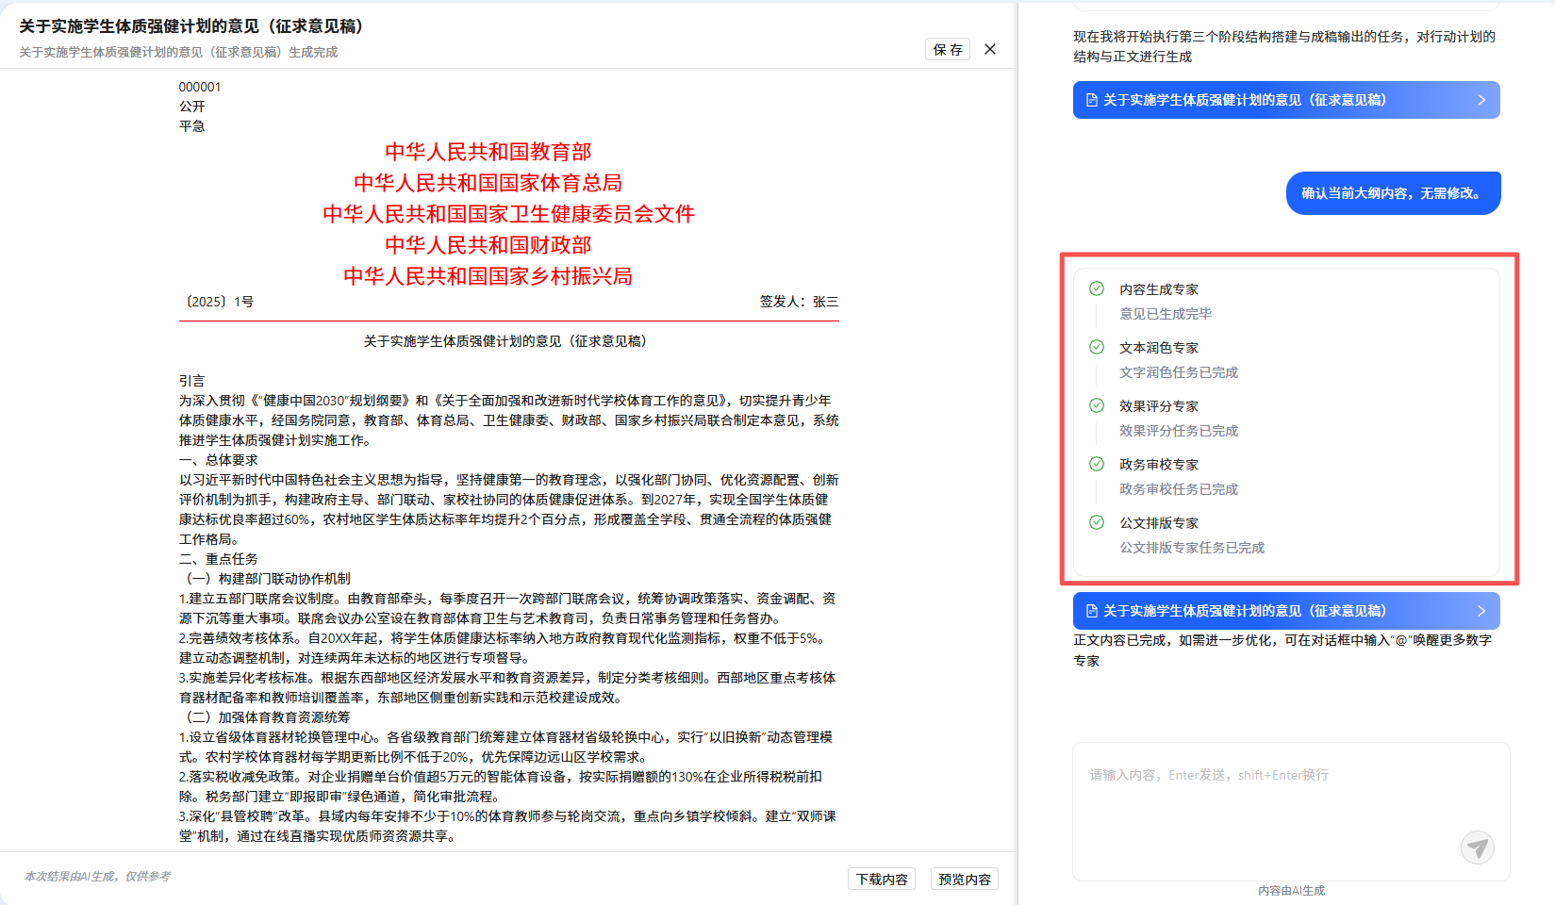Screen dimensions: 1555x905
Task: Click the 政务审校任务已完成 status text
Action: [1179, 489]
